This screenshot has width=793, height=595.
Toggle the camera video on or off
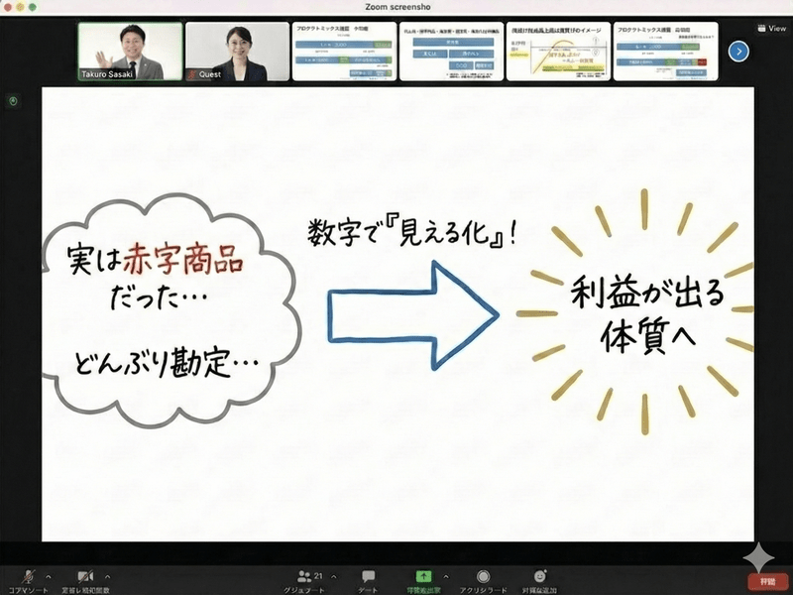coord(85,576)
